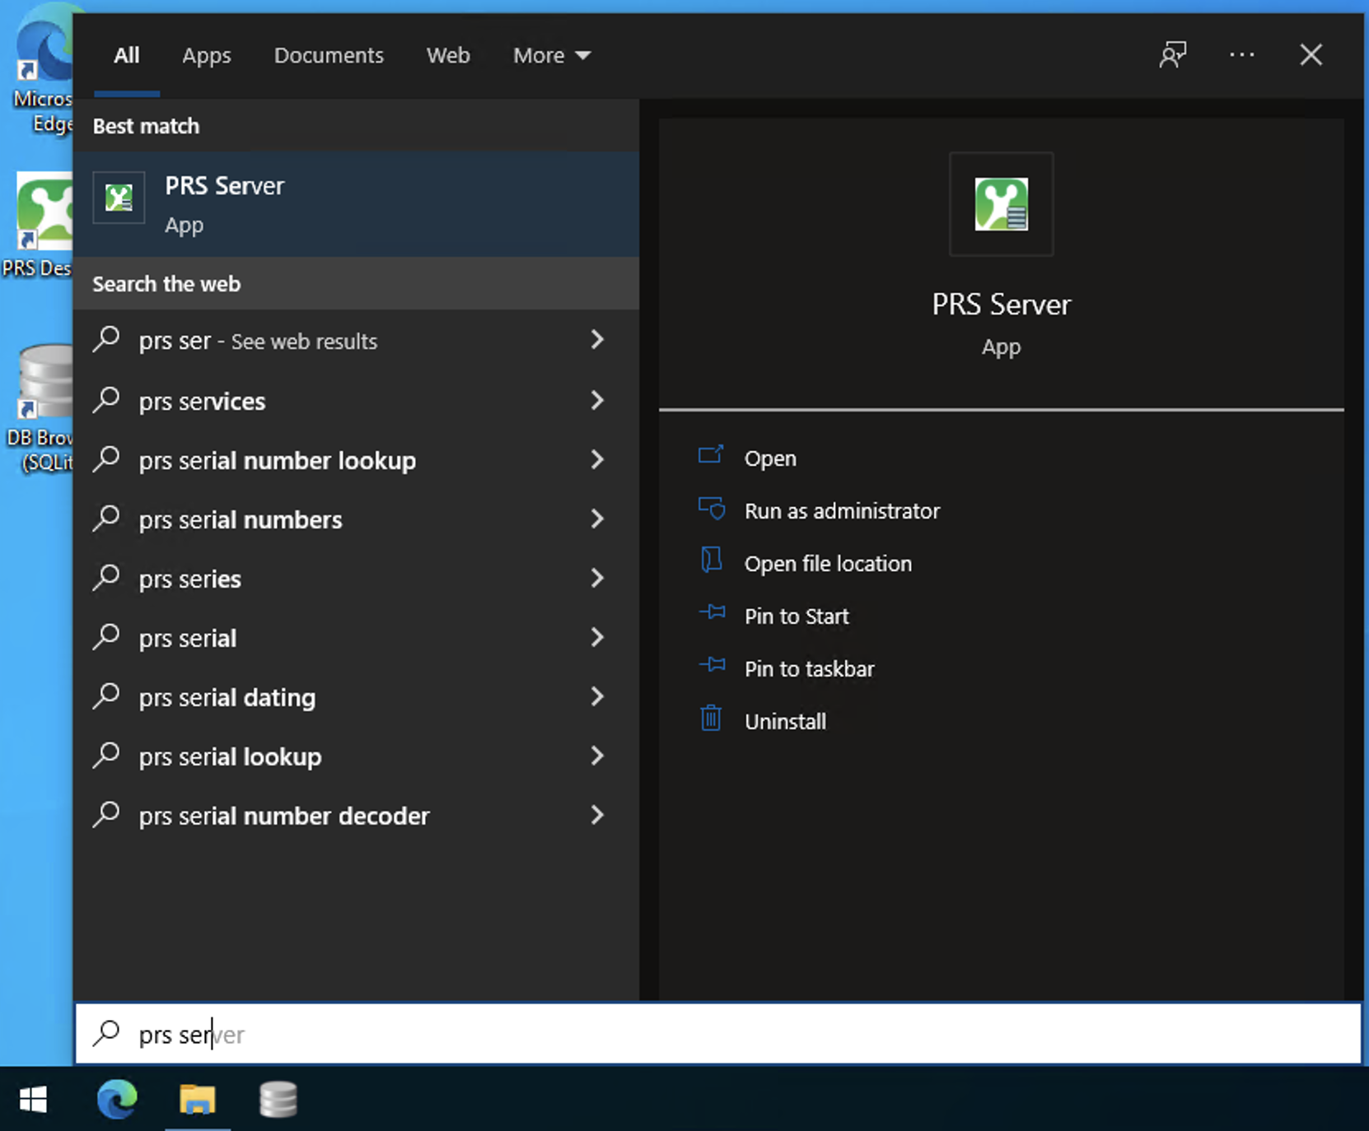Image resolution: width=1369 pixels, height=1131 pixels.
Task: Select 'prs serial lookup' suggestion text
Action: pyautogui.click(x=230, y=756)
